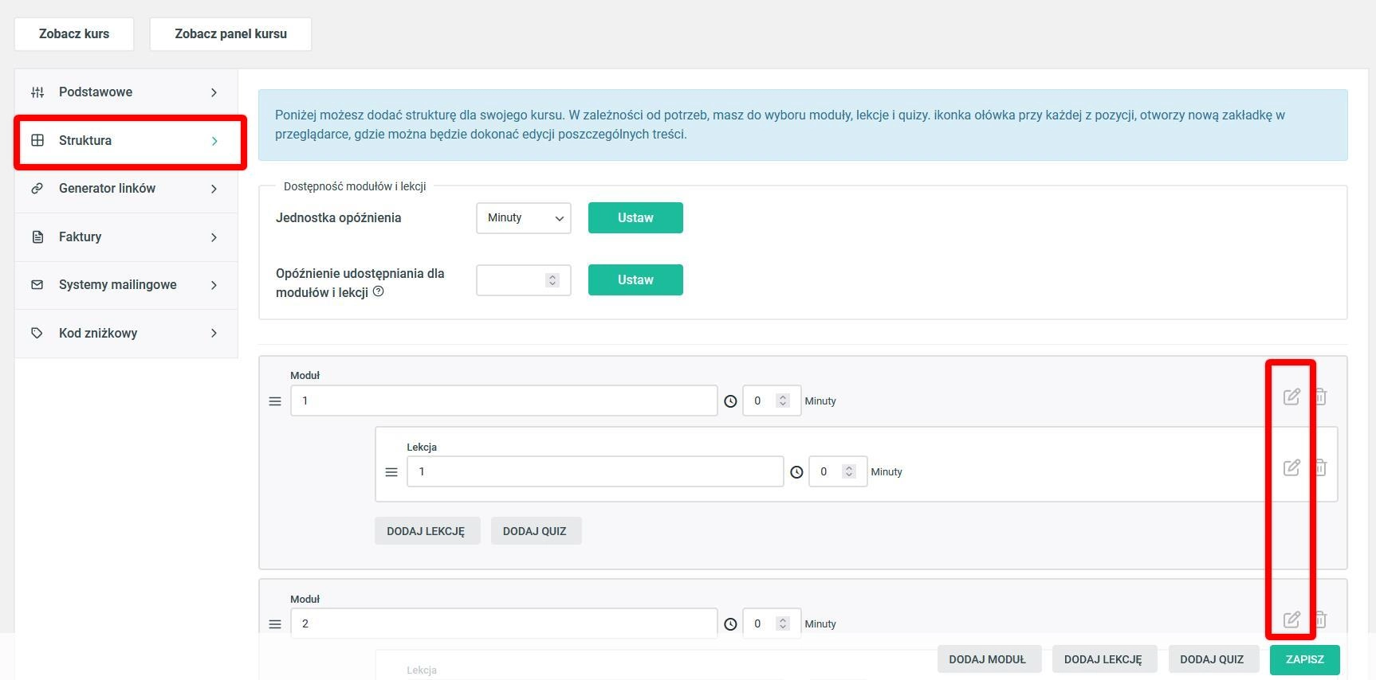This screenshot has width=1376, height=680.
Task: Focus the Lekcja 1 delay number field
Action: pos(837,471)
